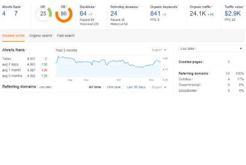Image resolution: width=246 pixels, height=165 pixels.
Task: Click info icon beside Governmental
Action: point(201,84)
